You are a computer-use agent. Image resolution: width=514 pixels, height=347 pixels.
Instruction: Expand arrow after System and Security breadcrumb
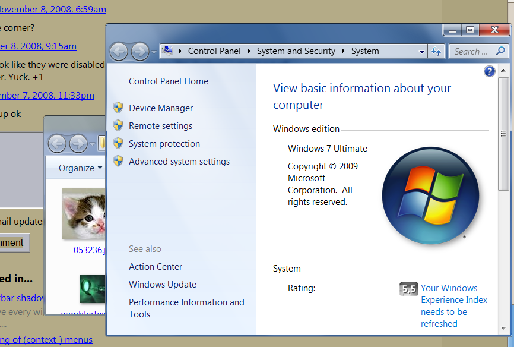point(343,51)
